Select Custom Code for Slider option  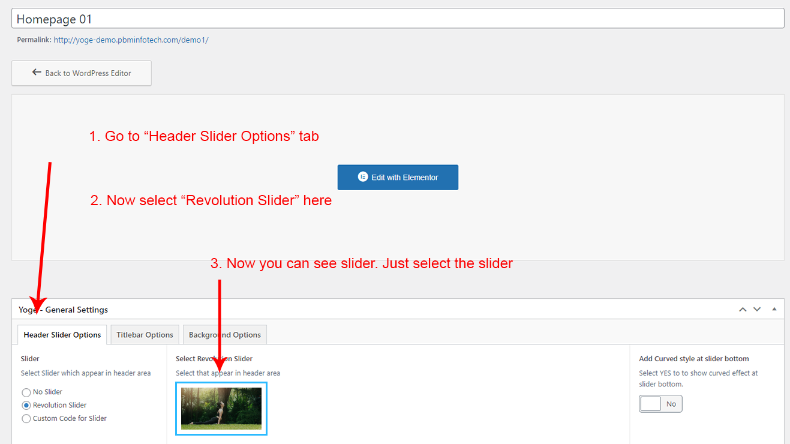click(26, 419)
